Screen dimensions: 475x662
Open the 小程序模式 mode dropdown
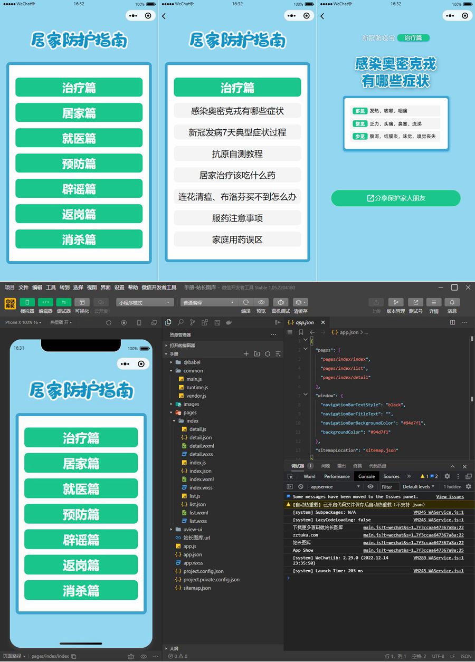point(145,303)
